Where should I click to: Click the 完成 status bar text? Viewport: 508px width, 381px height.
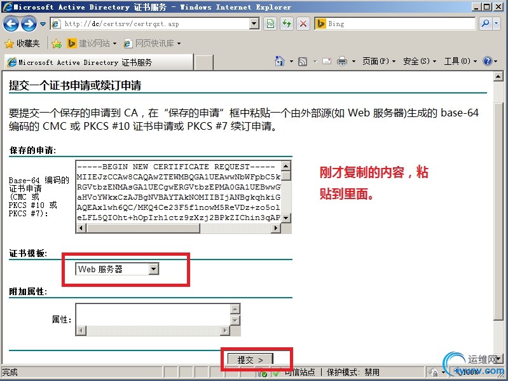click(10, 372)
